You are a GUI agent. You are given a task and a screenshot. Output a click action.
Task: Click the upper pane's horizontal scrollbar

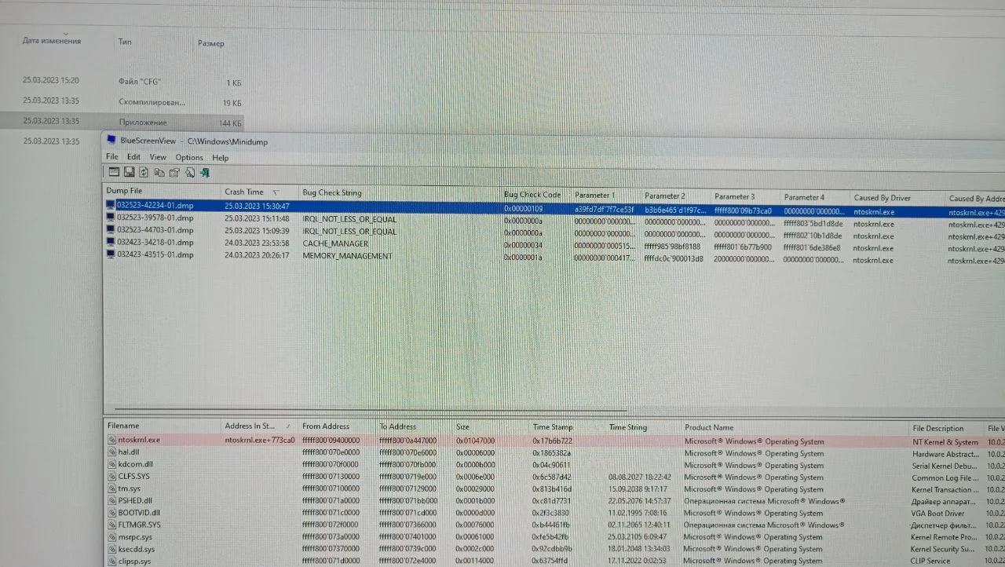click(x=369, y=409)
